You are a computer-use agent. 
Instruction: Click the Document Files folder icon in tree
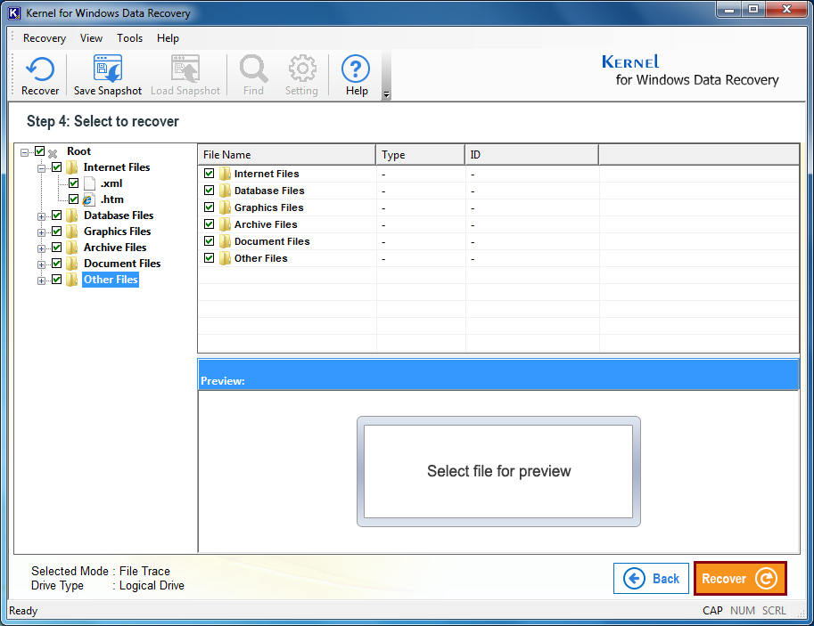(x=72, y=264)
